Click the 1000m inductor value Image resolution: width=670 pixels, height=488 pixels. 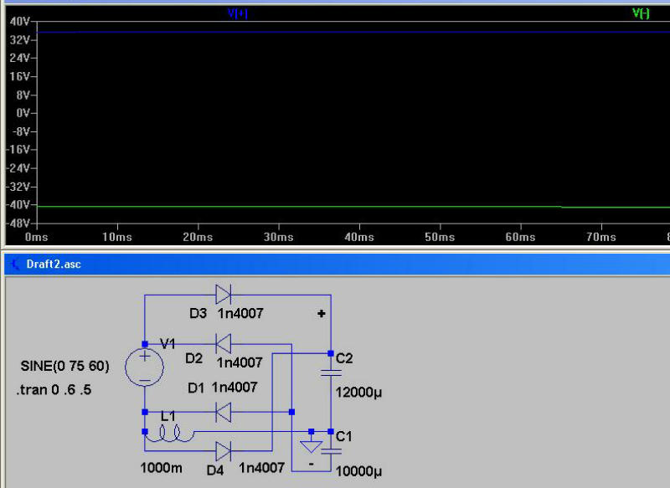161,468
